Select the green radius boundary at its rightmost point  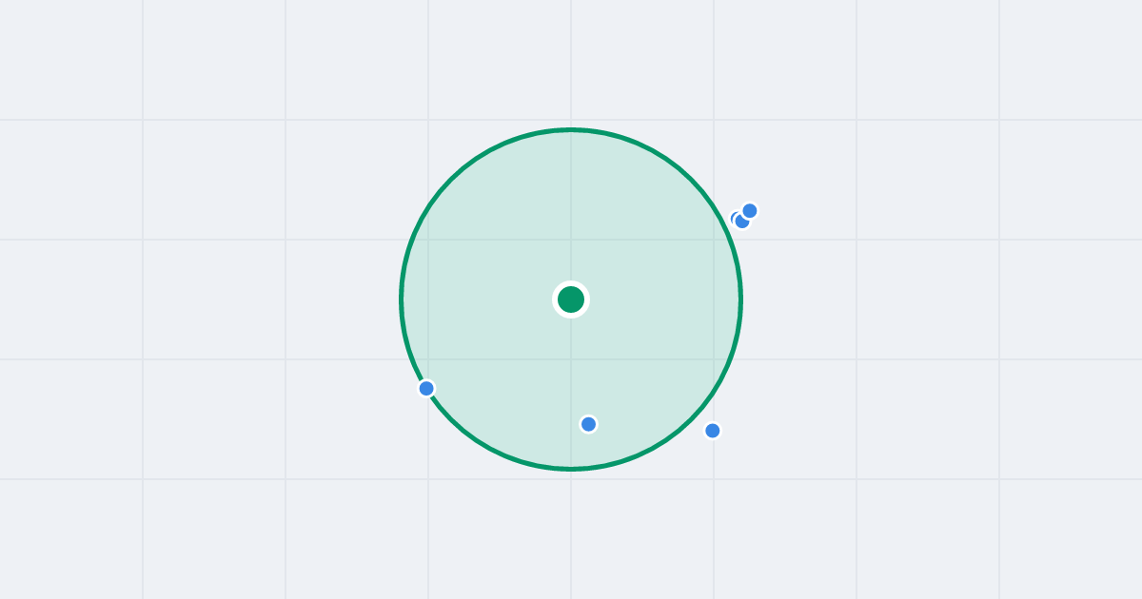coord(741,299)
